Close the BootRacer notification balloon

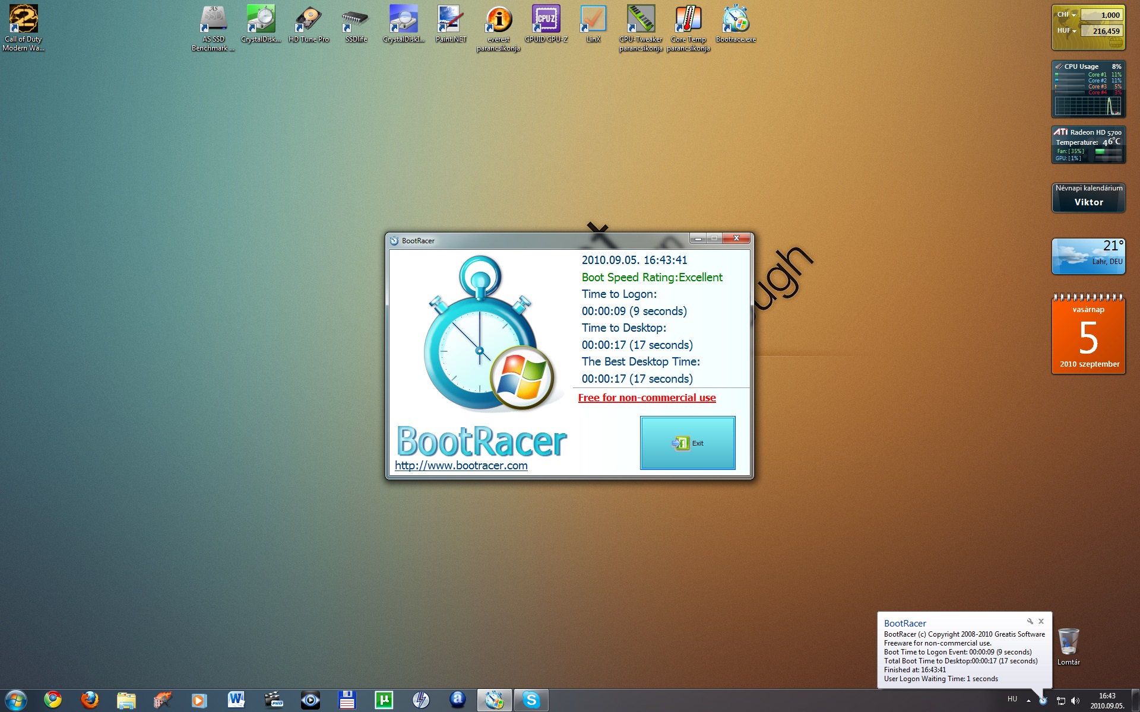click(1041, 621)
